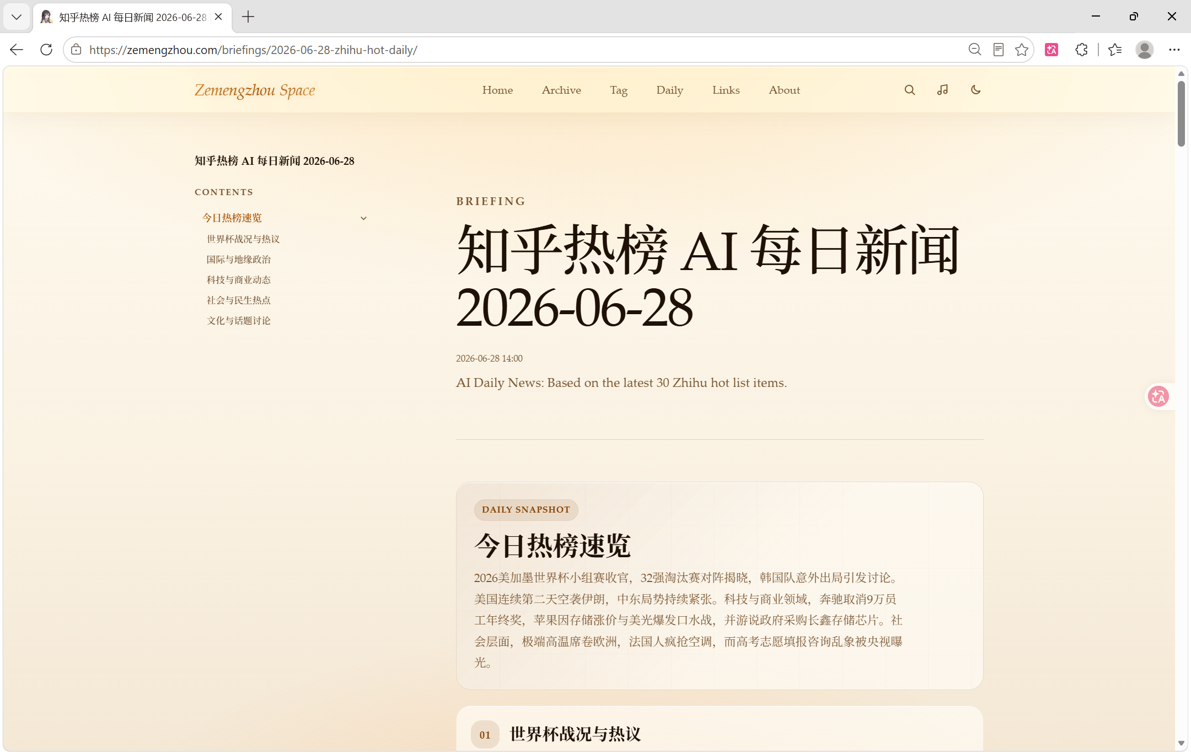The height and width of the screenshot is (754, 1191).
Task: Collapse the 今日热榜速览 contents chevron
Action: point(363,218)
